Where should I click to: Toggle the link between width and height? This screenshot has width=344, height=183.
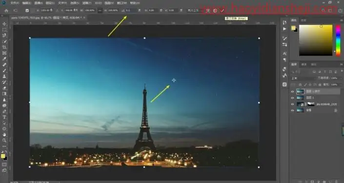(x=100, y=10)
